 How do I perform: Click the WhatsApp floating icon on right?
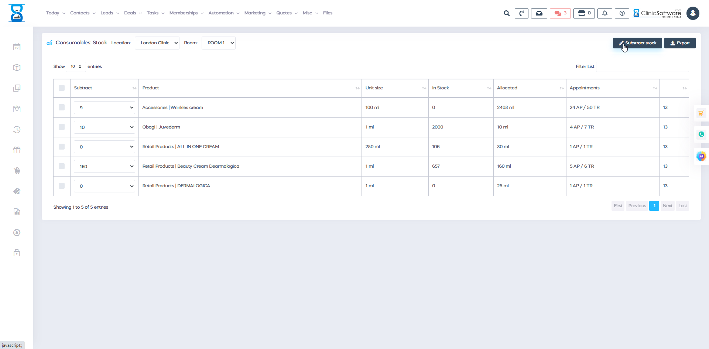point(701,134)
